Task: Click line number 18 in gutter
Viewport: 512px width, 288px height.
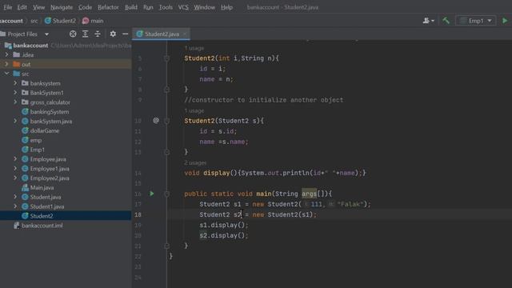Action: click(x=138, y=214)
